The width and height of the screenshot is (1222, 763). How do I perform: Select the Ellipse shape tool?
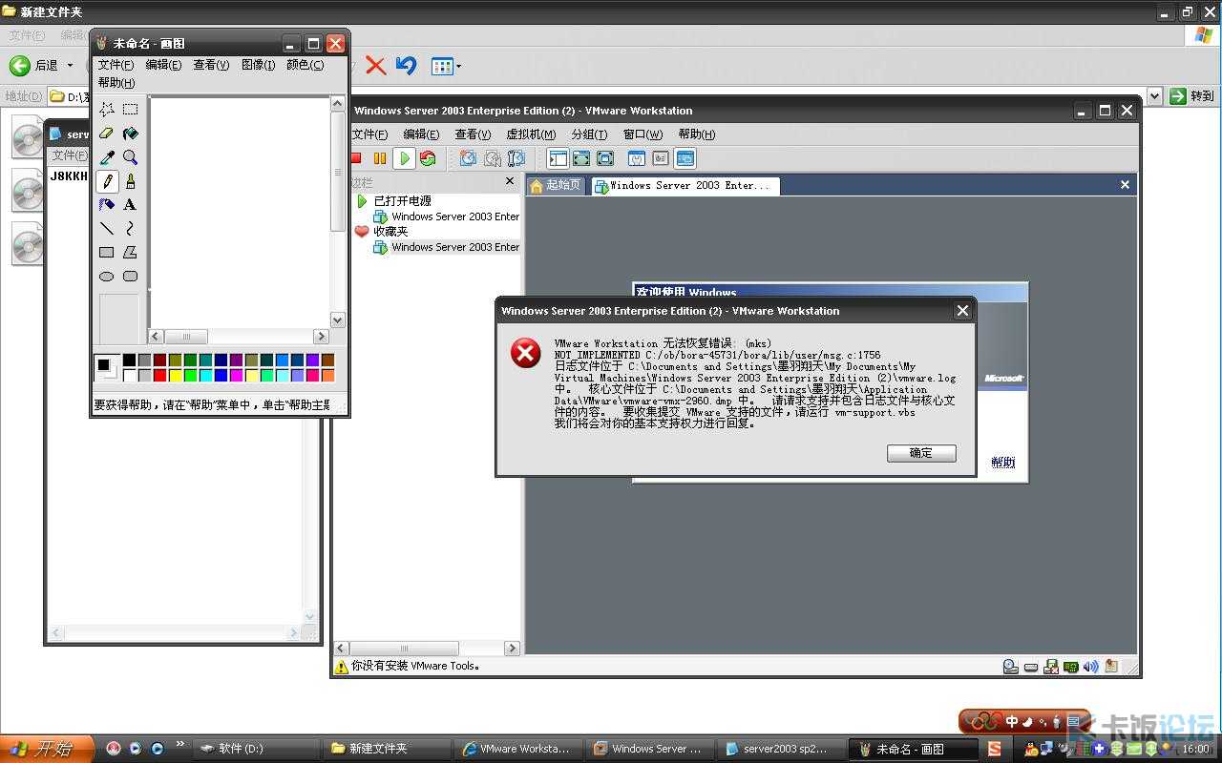click(x=107, y=277)
